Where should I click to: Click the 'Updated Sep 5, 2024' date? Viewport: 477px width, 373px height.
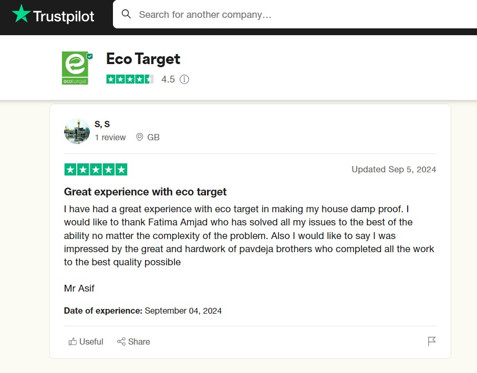point(393,169)
